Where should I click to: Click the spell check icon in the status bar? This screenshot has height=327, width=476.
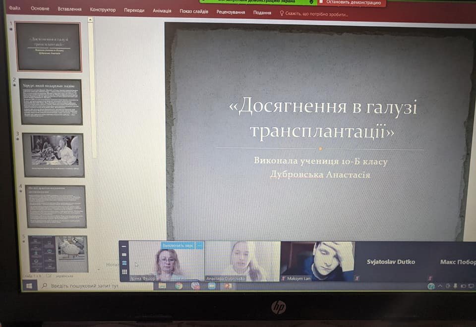(x=49, y=276)
